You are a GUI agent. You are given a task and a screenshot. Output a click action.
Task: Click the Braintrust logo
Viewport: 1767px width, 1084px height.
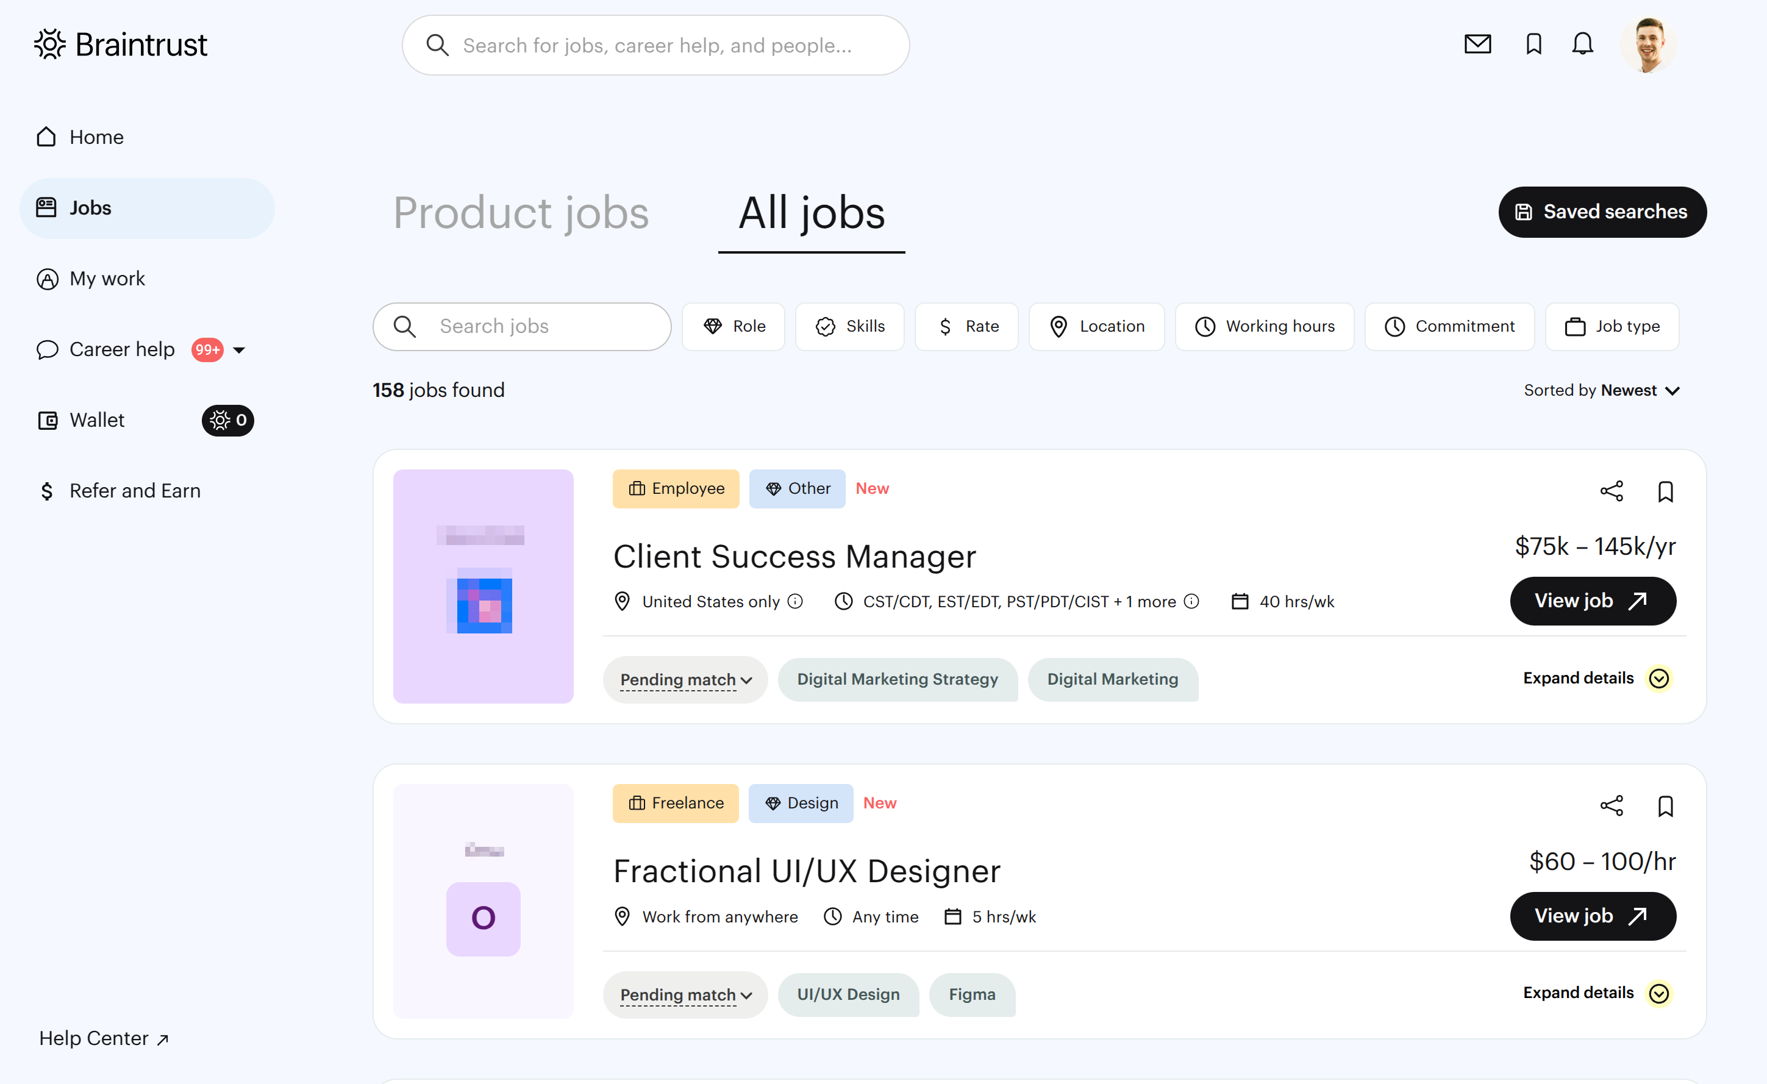click(120, 45)
